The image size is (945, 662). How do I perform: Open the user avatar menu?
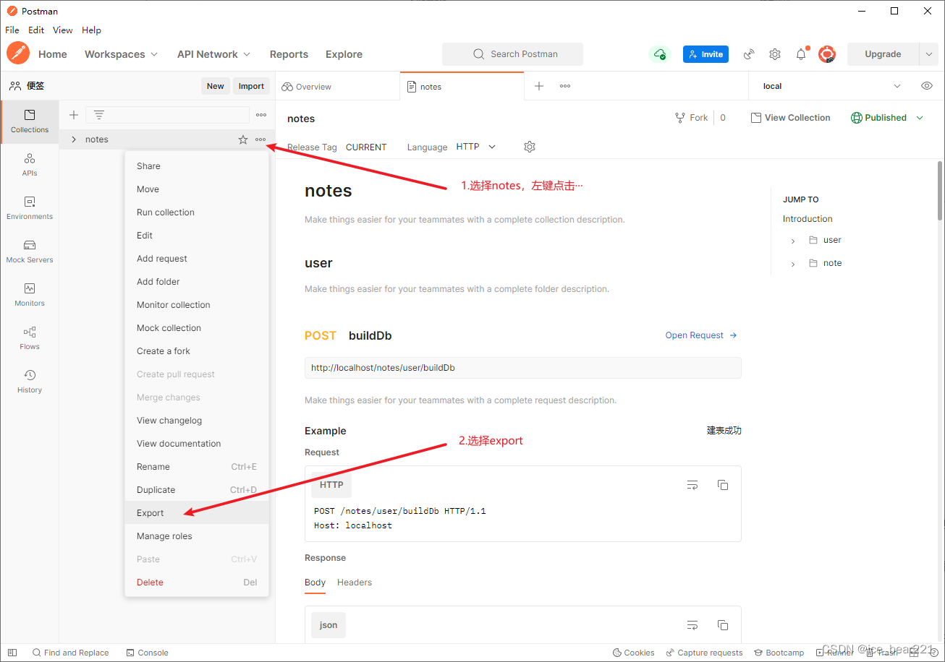click(827, 54)
